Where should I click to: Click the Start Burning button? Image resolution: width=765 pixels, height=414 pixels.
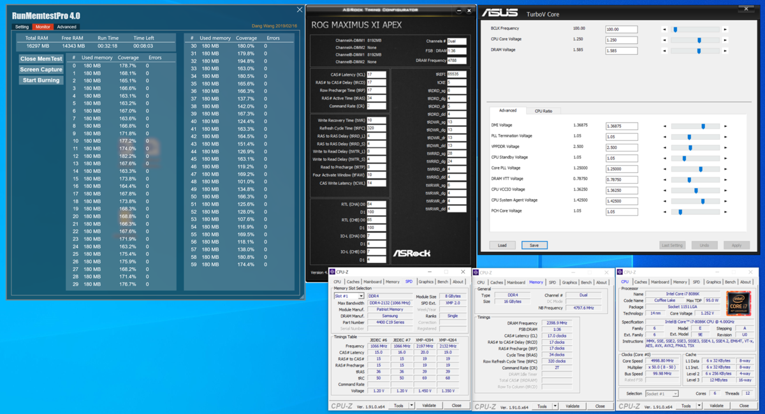pos(41,80)
